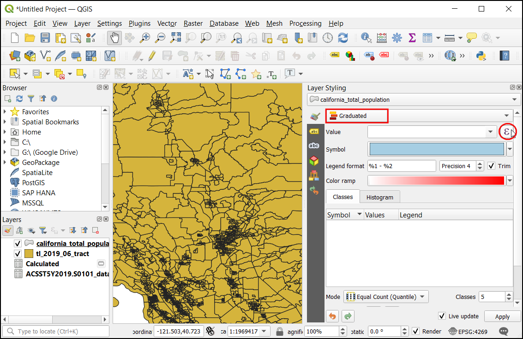
Task: Click the Refresh map toolbar icon
Action: (343, 38)
